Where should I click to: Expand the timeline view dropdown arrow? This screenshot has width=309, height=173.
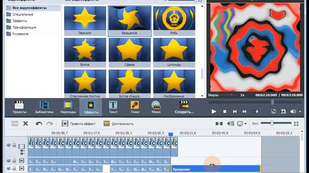(x=246, y=124)
